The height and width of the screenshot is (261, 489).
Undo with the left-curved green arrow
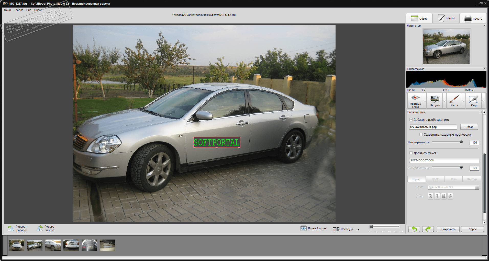click(x=414, y=229)
